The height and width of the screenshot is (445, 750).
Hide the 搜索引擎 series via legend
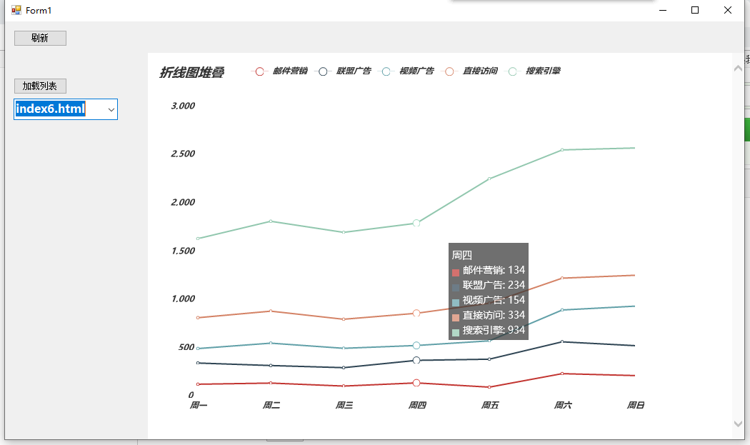[x=532, y=71]
